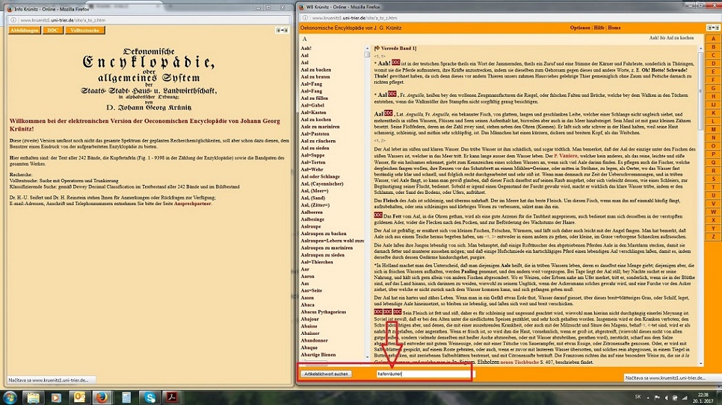Open the Optionen menu

[x=580, y=28]
